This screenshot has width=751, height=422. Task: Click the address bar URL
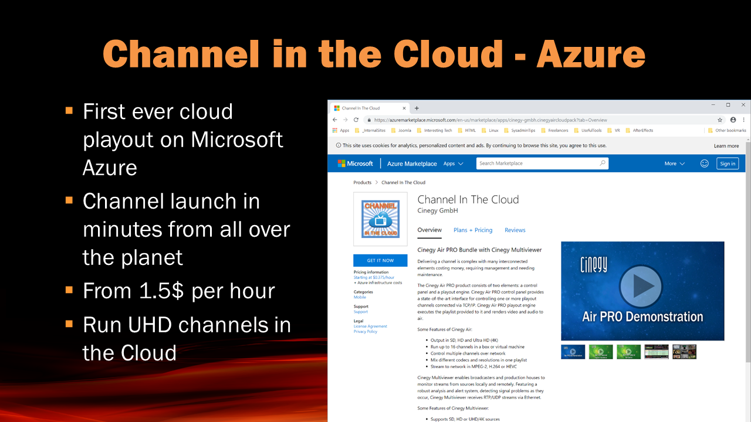pos(490,120)
